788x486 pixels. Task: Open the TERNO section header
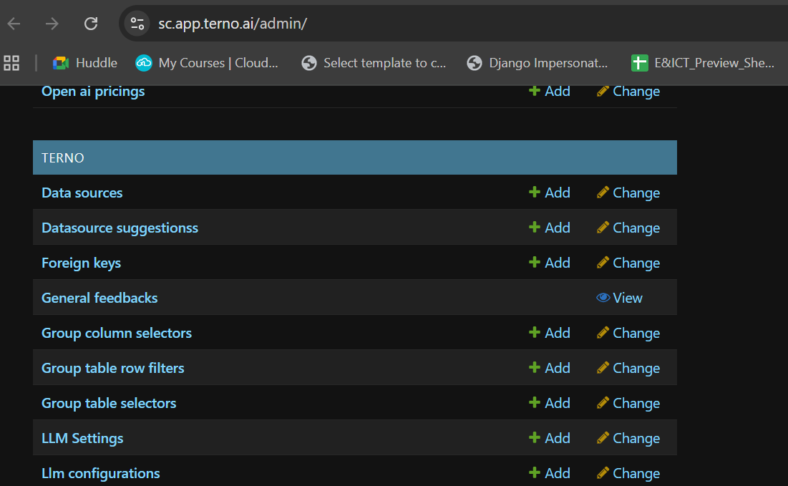pos(63,158)
